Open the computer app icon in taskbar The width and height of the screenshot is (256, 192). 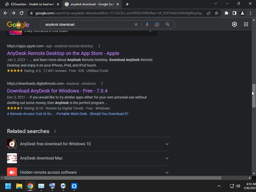coord(52,186)
